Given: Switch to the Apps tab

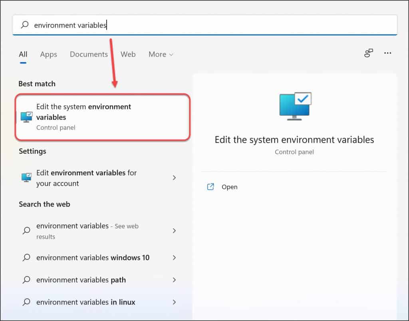Looking at the screenshot, I should point(48,54).
